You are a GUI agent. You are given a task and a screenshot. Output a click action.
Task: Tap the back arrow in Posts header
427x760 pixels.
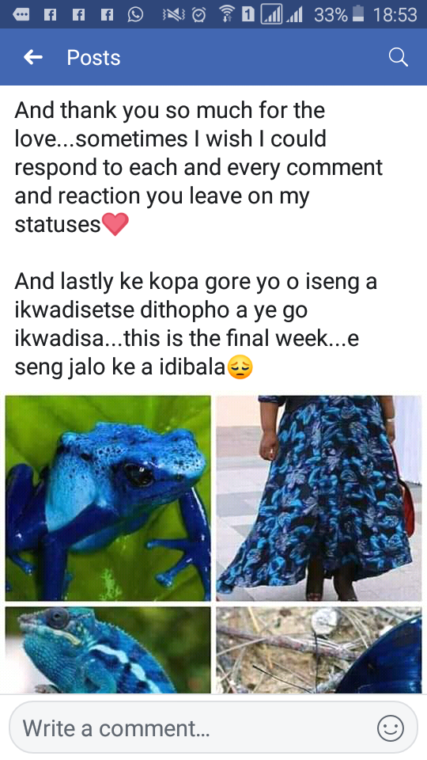[33, 57]
